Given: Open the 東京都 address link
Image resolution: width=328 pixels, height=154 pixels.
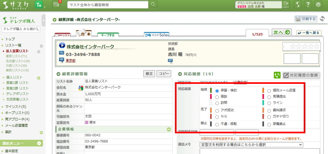Looking at the screenshot, I should tap(71, 61).
